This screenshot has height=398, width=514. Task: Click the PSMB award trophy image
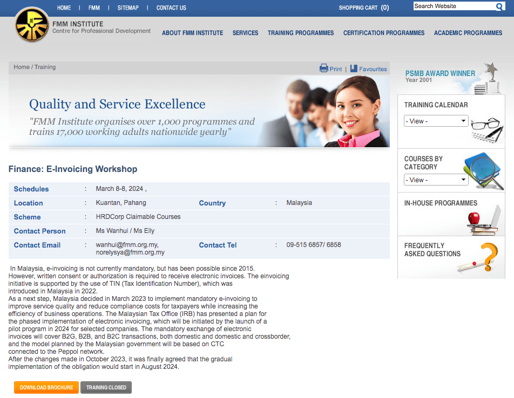coord(488,79)
